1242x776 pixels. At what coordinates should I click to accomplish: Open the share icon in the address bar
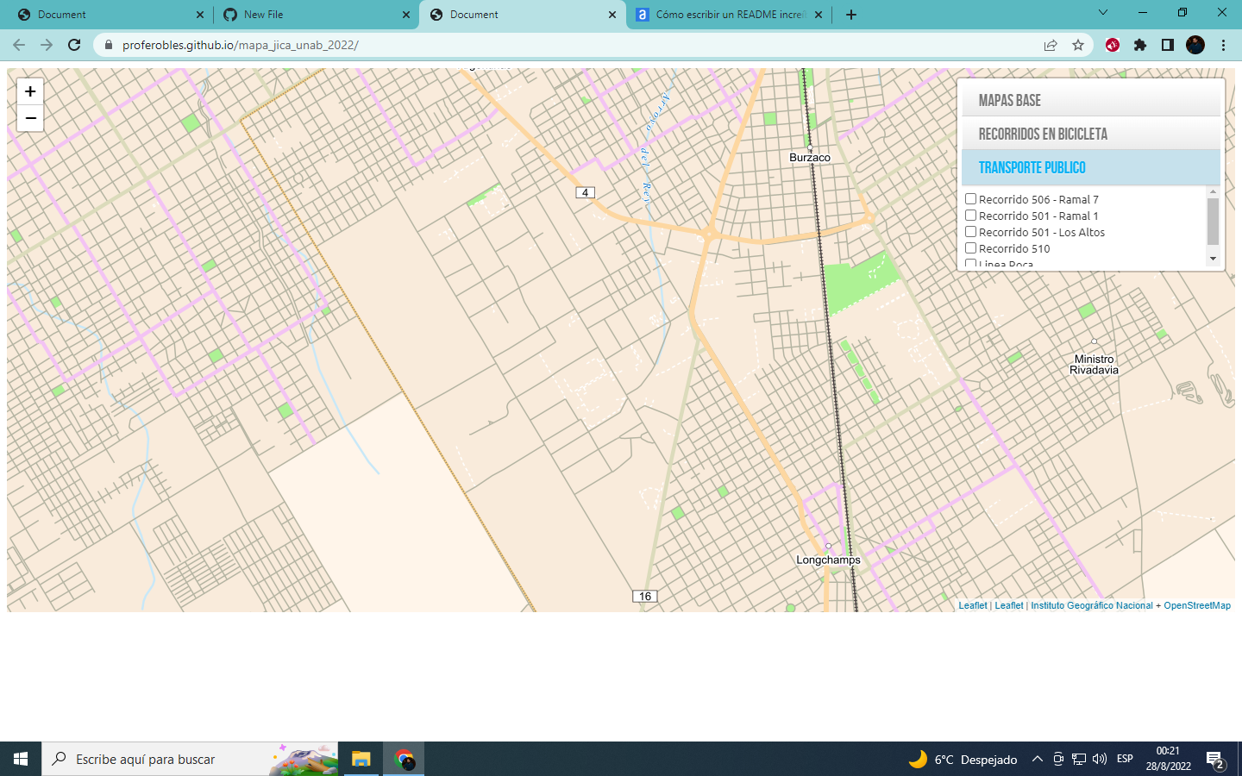[x=1050, y=45]
